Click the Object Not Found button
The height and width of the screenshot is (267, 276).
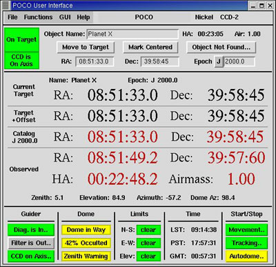coord(221,48)
